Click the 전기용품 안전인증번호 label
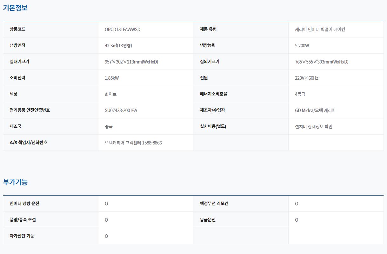 tap(30, 110)
